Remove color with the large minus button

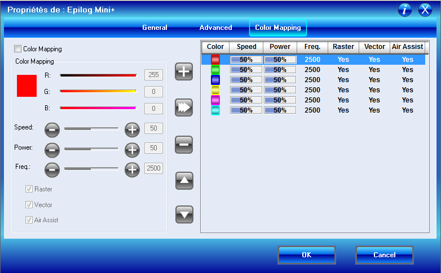click(184, 145)
